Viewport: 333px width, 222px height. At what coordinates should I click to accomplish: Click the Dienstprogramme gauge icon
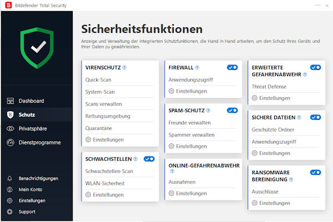[x=10, y=142]
